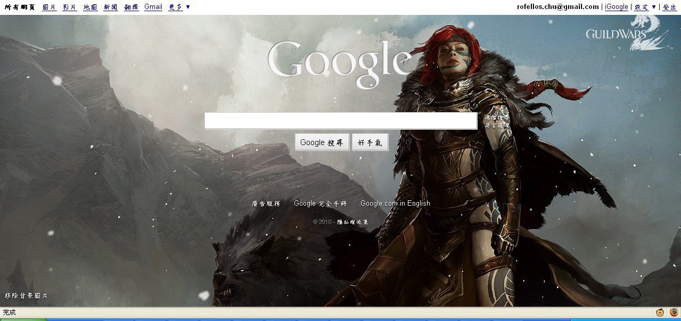Open 語言選項 (Language tools) link
Viewport: 681px width, 321px height.
pyautogui.click(x=497, y=125)
